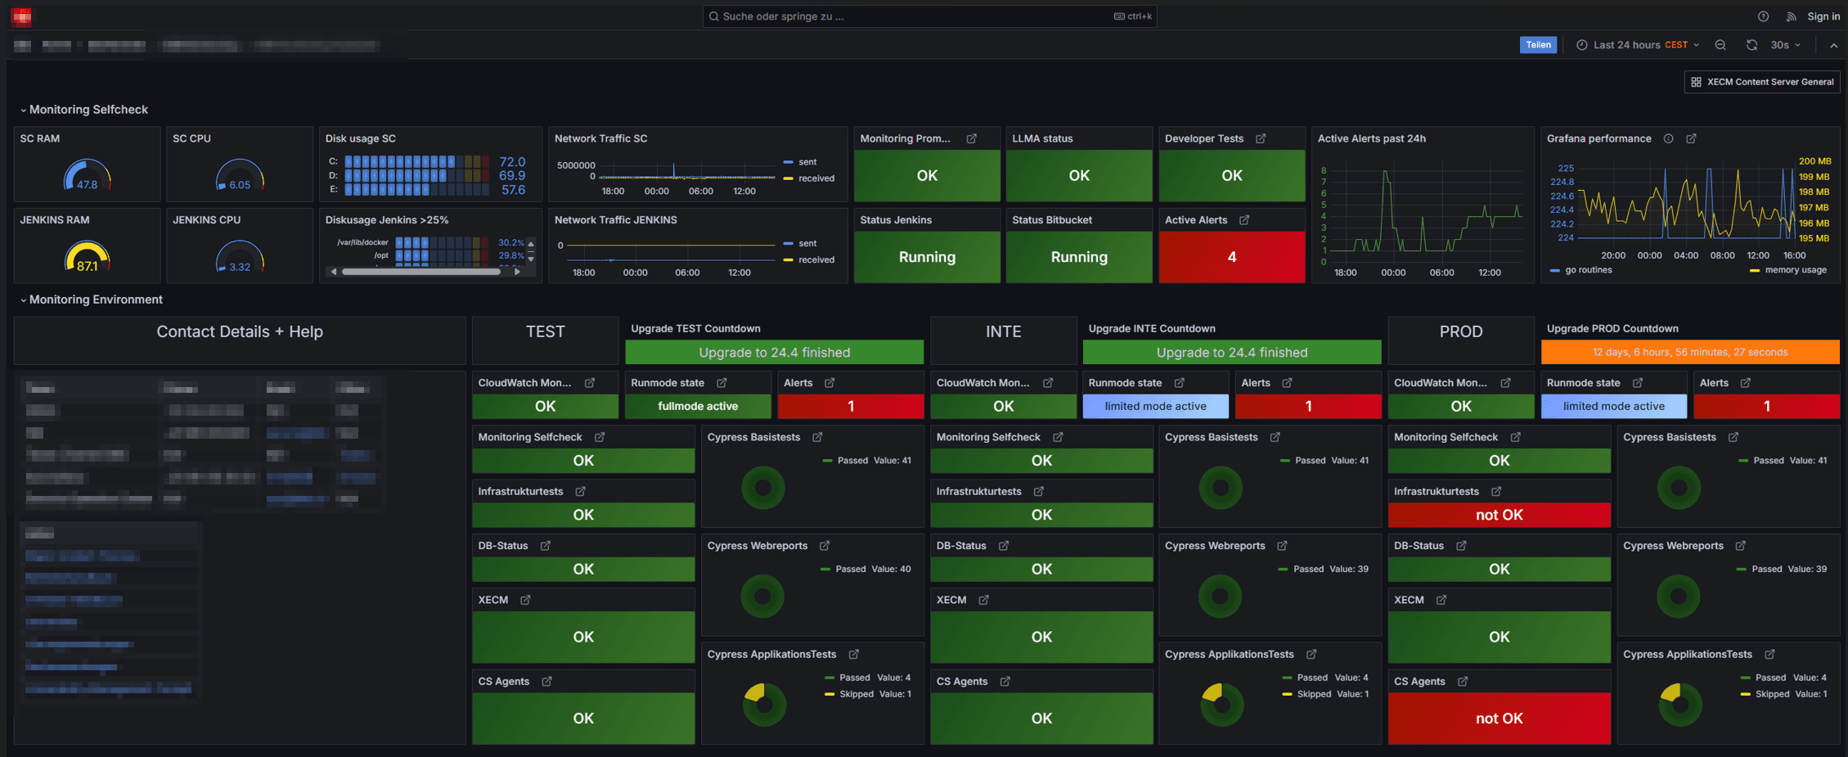Click the 'fullmode active' TEST runmode status
This screenshot has height=757, width=1848.
698,406
